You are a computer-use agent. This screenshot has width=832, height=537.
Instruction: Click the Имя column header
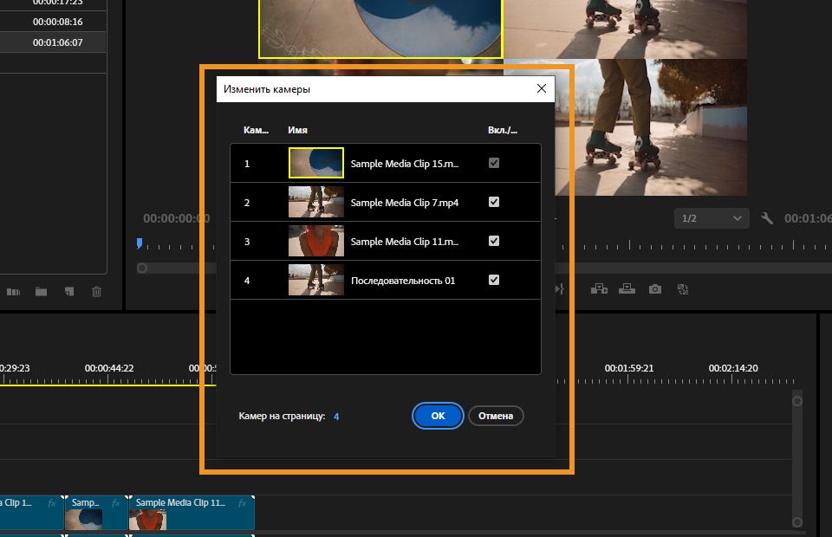[x=297, y=131]
